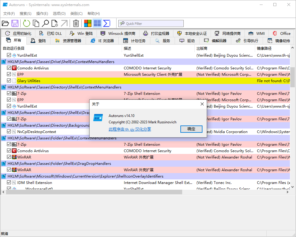Switch to the 登陆 tab
Screen dimensions: 296x237
point(38,41)
